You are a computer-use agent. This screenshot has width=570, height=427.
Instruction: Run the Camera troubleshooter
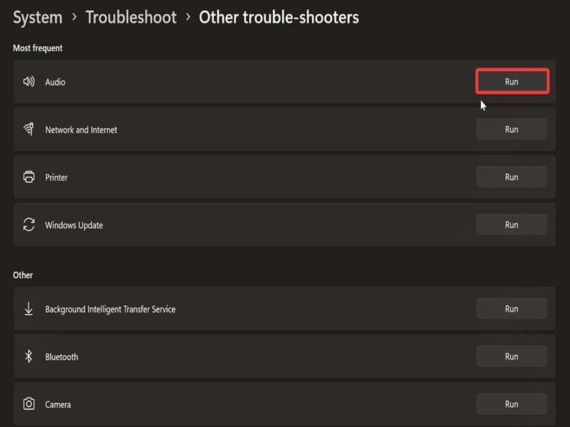512,404
